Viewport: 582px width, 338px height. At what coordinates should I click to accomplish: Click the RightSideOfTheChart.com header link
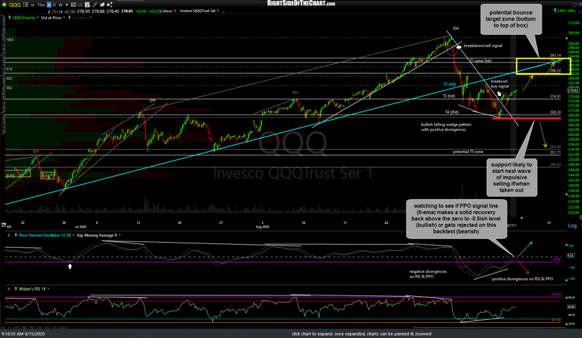coord(301,4)
